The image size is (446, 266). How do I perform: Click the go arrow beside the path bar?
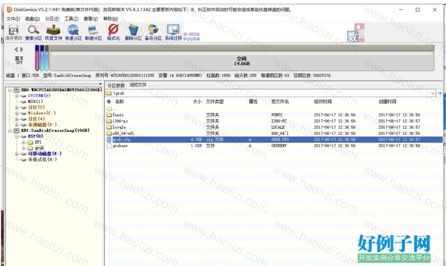click(440, 93)
